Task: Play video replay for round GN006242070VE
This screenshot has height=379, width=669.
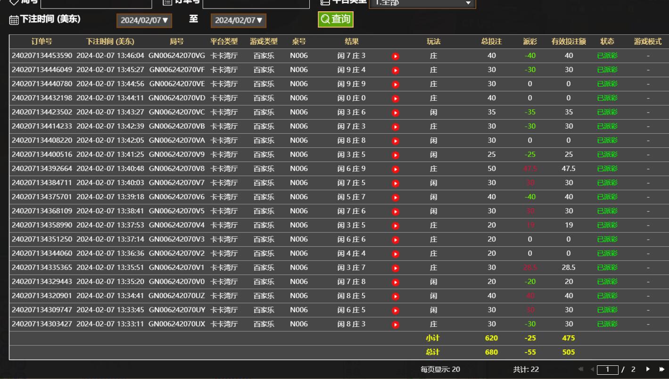Action: (x=396, y=84)
